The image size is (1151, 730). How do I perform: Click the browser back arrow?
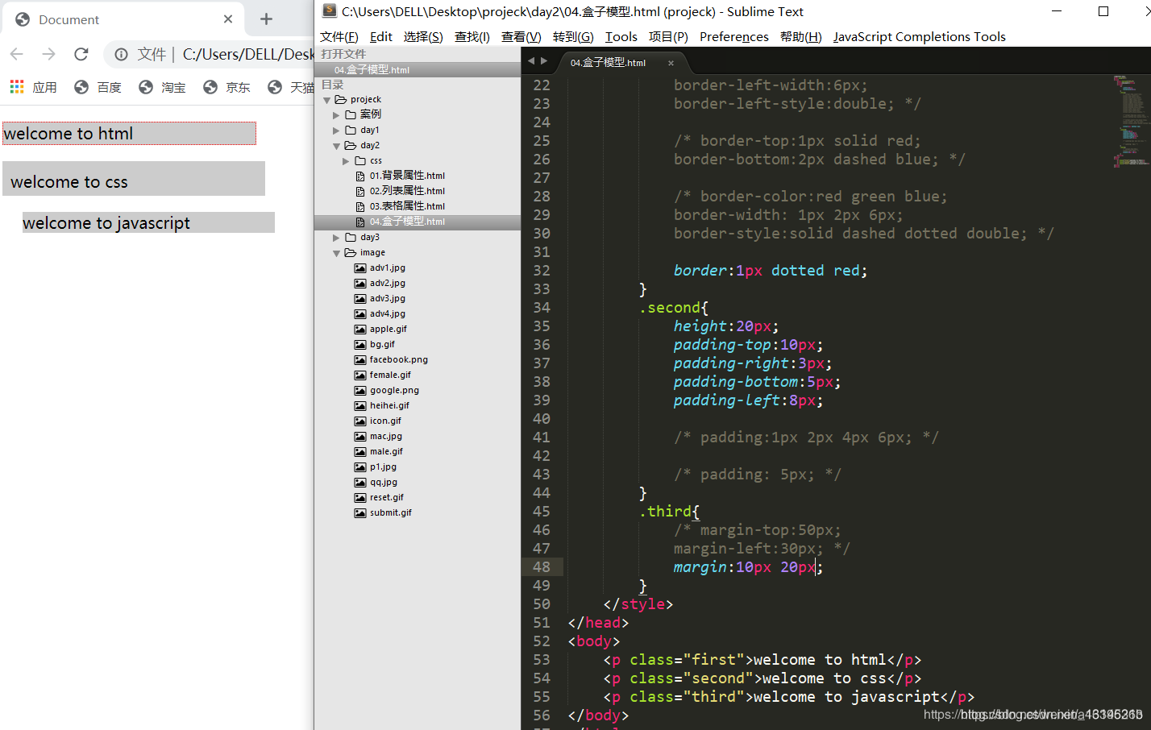click(x=17, y=54)
